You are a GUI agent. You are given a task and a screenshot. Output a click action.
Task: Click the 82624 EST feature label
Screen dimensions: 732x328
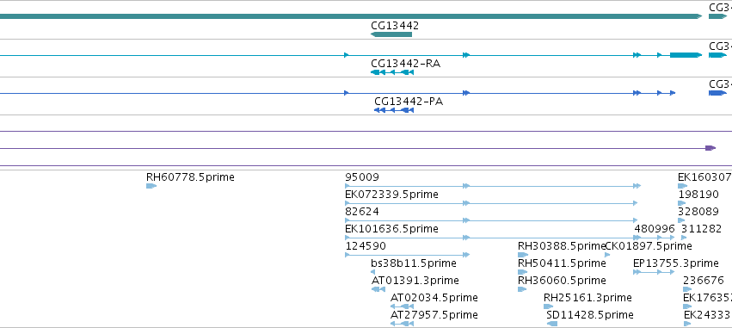[x=362, y=212]
